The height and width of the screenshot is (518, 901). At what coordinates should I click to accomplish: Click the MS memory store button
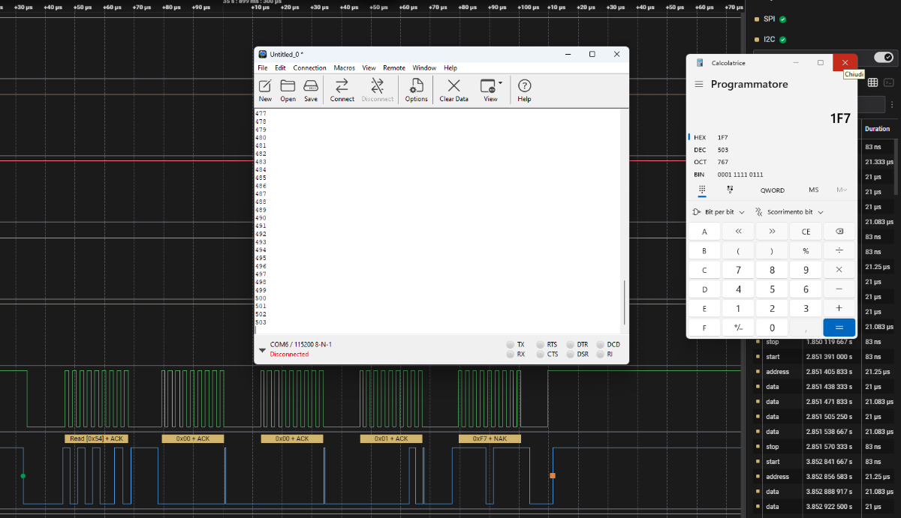click(x=814, y=190)
